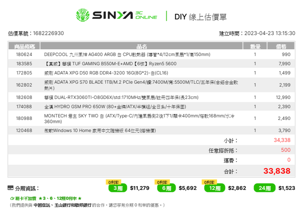Click the 小計 label

click(231, 141)
